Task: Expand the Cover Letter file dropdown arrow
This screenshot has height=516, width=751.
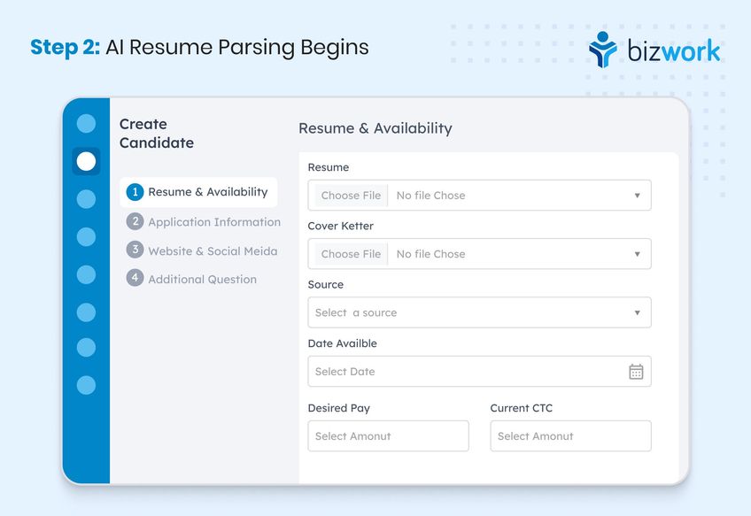Action: [x=638, y=254]
